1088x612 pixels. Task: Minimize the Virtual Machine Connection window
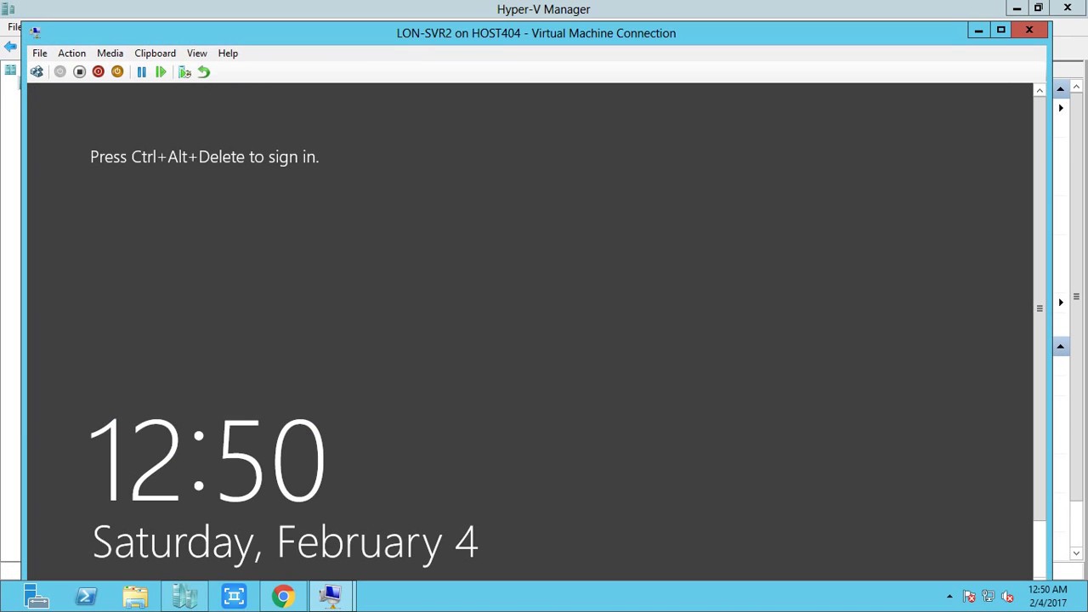(x=978, y=31)
